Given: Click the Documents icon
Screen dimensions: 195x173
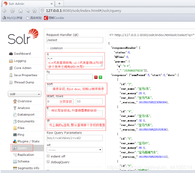Looking at the screenshot, I should tap(15, 121).
